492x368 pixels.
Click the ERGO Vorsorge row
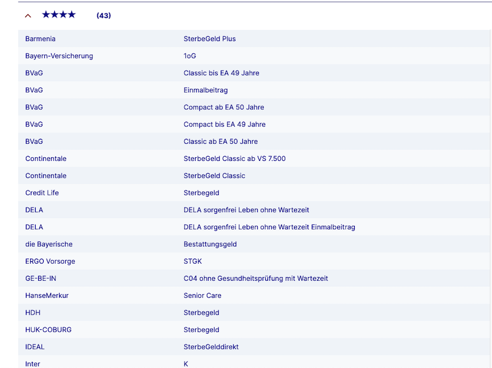pyautogui.click(x=254, y=261)
